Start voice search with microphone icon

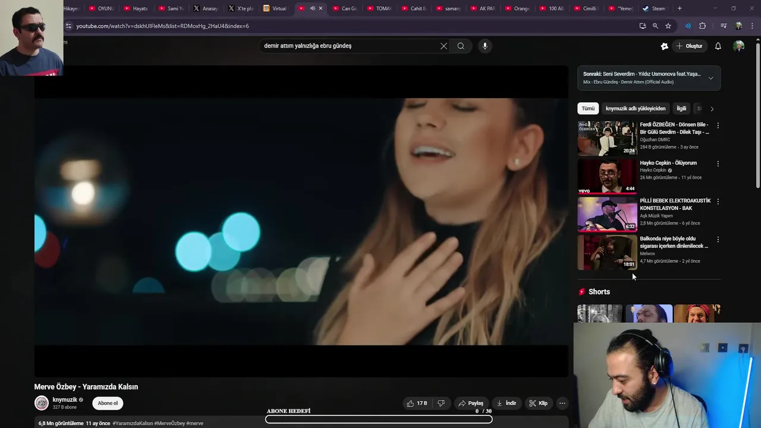485,46
